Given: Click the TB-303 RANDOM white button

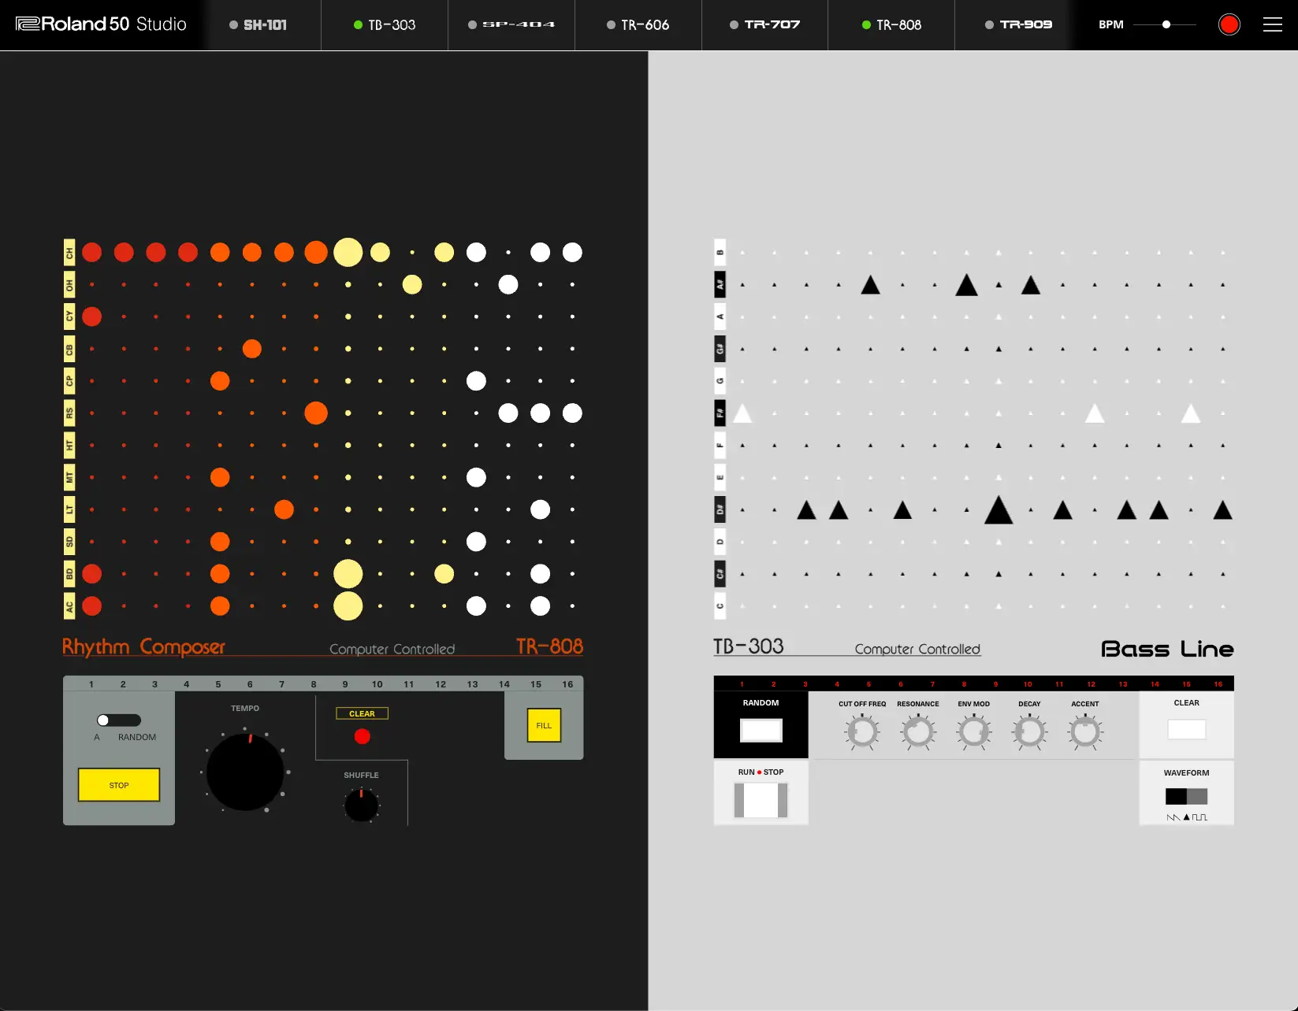Looking at the screenshot, I should (x=761, y=731).
